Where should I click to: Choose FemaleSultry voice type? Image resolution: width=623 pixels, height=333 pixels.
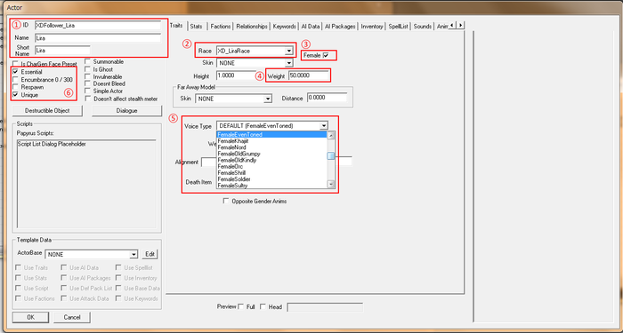click(271, 185)
